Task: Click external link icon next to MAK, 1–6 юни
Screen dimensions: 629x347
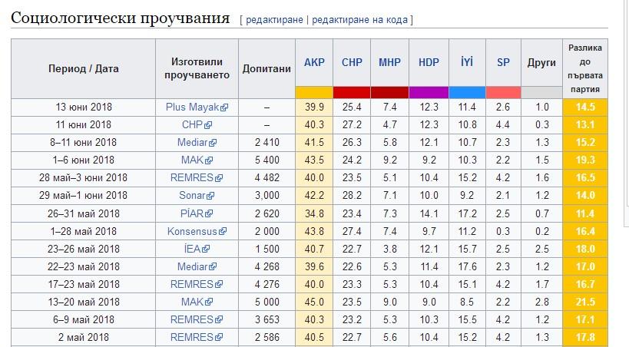Action: tap(207, 160)
